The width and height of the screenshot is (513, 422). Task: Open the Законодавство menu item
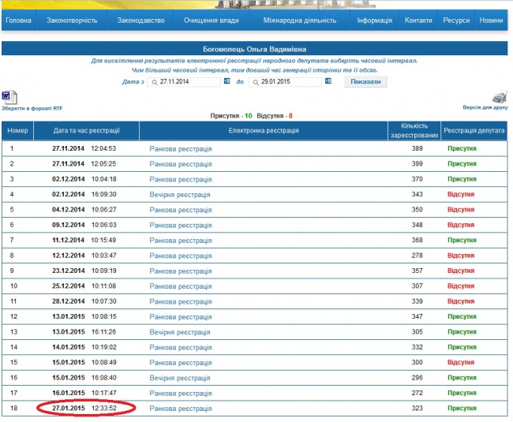click(140, 20)
